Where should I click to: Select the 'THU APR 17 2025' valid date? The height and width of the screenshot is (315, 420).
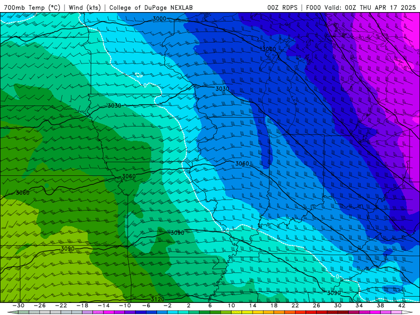(x=387, y=7)
